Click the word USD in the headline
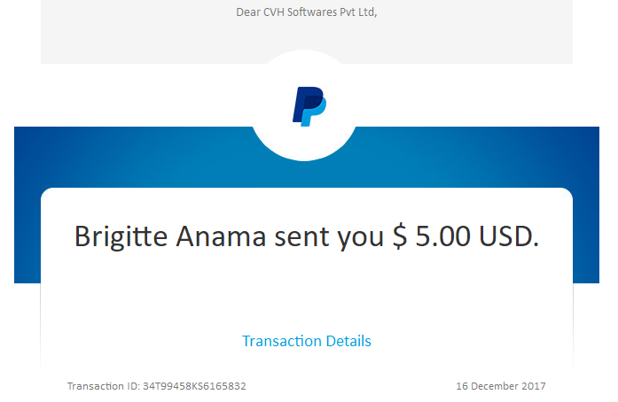Image resolution: width=618 pixels, height=402 pixels. 508,236
